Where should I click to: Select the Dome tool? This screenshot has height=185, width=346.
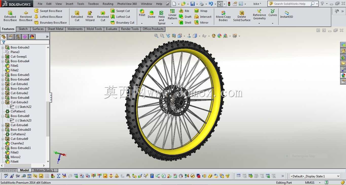click(x=152, y=15)
